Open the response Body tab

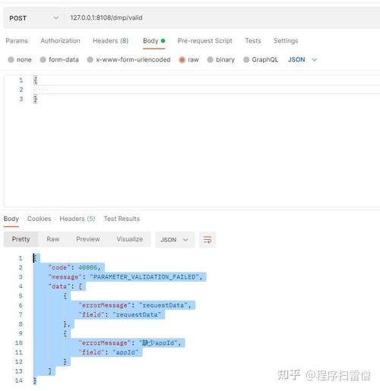pos(11,219)
